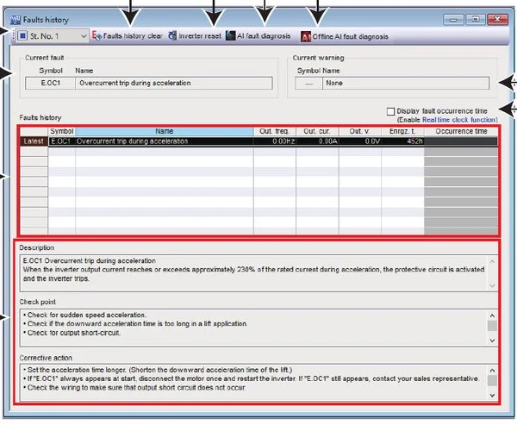
Task: Click down arrow of Description scrollbar
Action: [x=492, y=285]
